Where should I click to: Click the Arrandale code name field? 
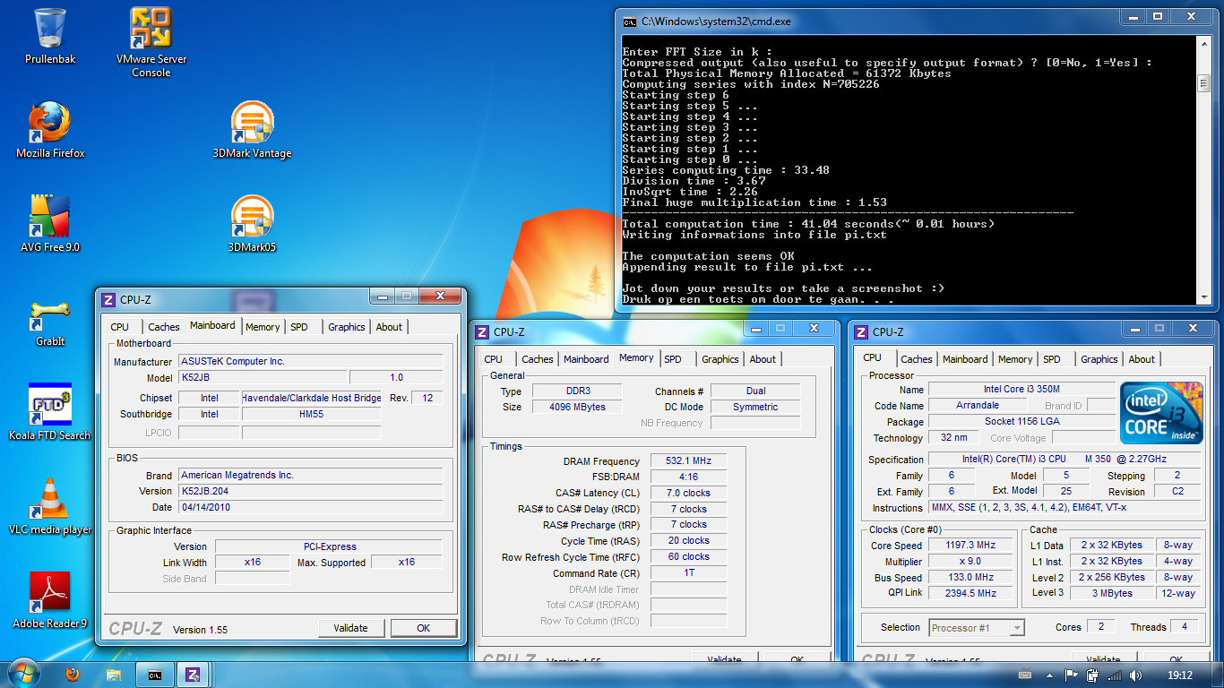click(978, 405)
